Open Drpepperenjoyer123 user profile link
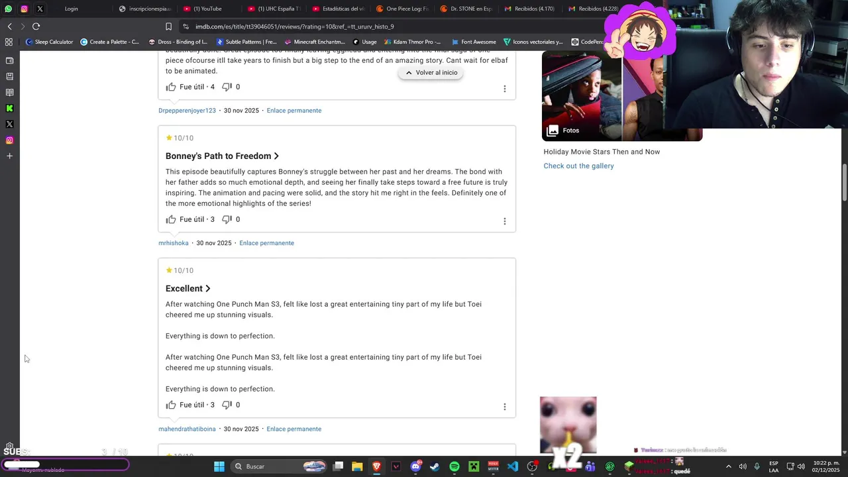The height and width of the screenshot is (477, 848). 187,111
